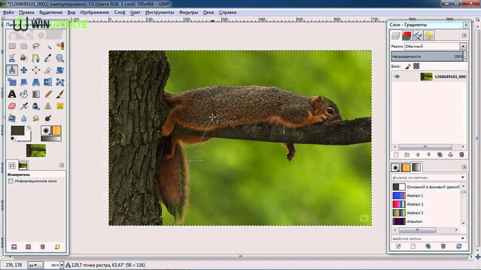This screenshot has height=270, width=481.
Task: Open the 'введите метки' dropdown arrow
Action: 463,239
